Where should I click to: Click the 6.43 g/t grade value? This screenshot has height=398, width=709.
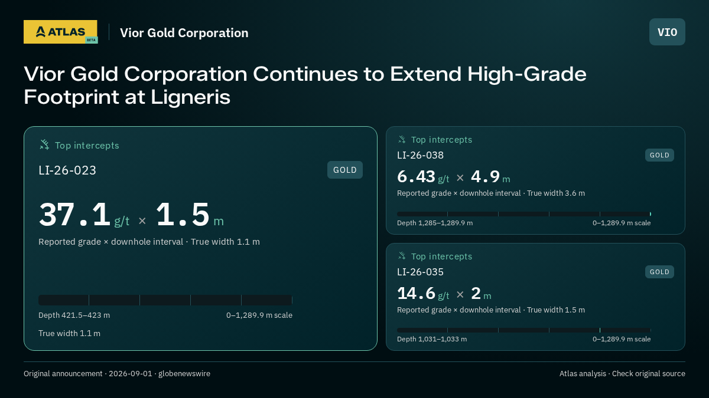coord(423,177)
